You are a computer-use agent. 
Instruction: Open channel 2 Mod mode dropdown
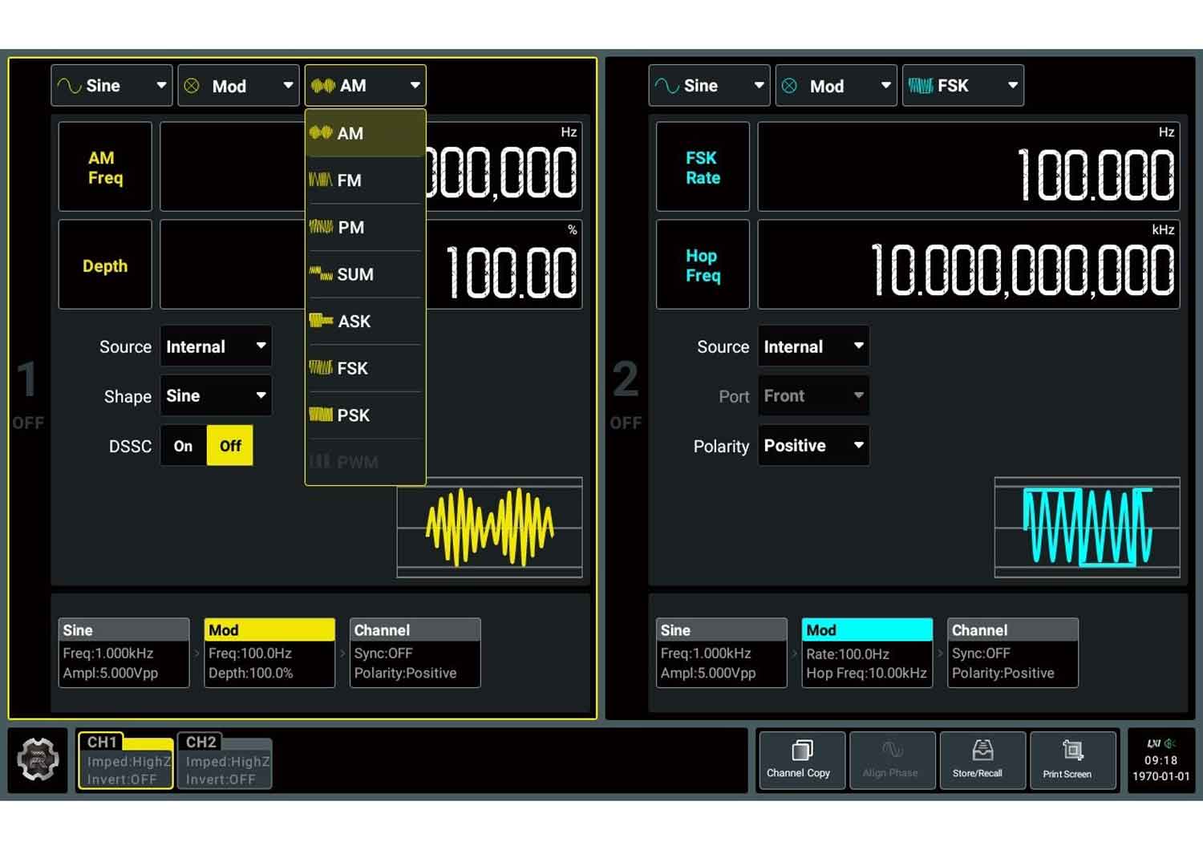836,86
